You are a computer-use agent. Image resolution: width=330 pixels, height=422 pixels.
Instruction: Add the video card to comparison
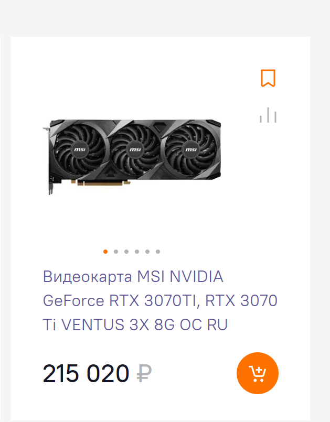tap(268, 115)
